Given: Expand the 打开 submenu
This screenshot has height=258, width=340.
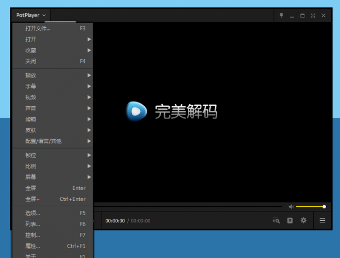Looking at the screenshot, I should [53, 39].
